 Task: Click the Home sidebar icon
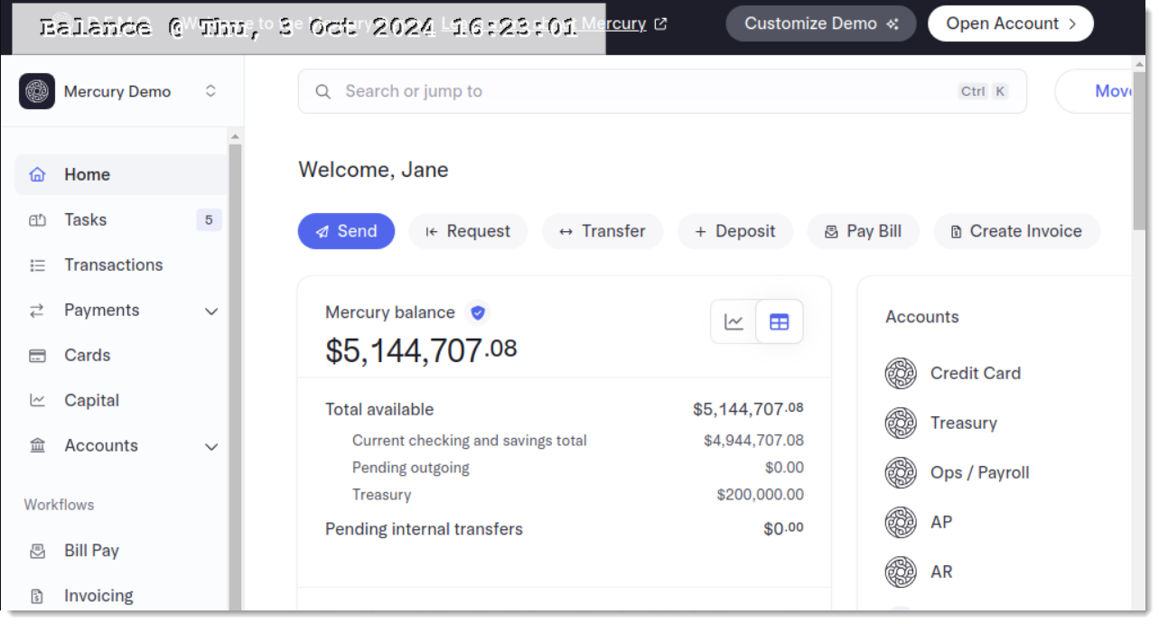(37, 174)
